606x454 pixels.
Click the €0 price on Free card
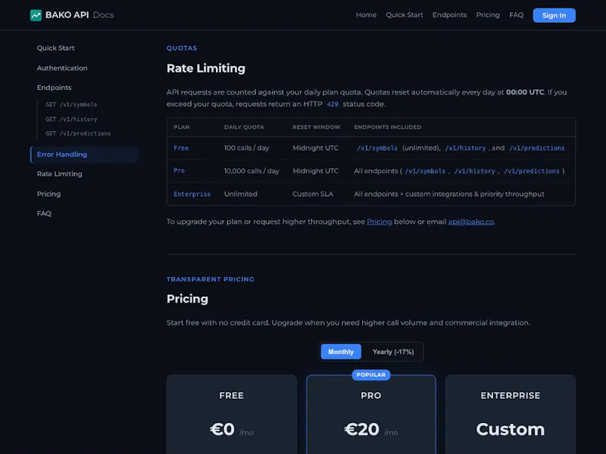pos(222,429)
